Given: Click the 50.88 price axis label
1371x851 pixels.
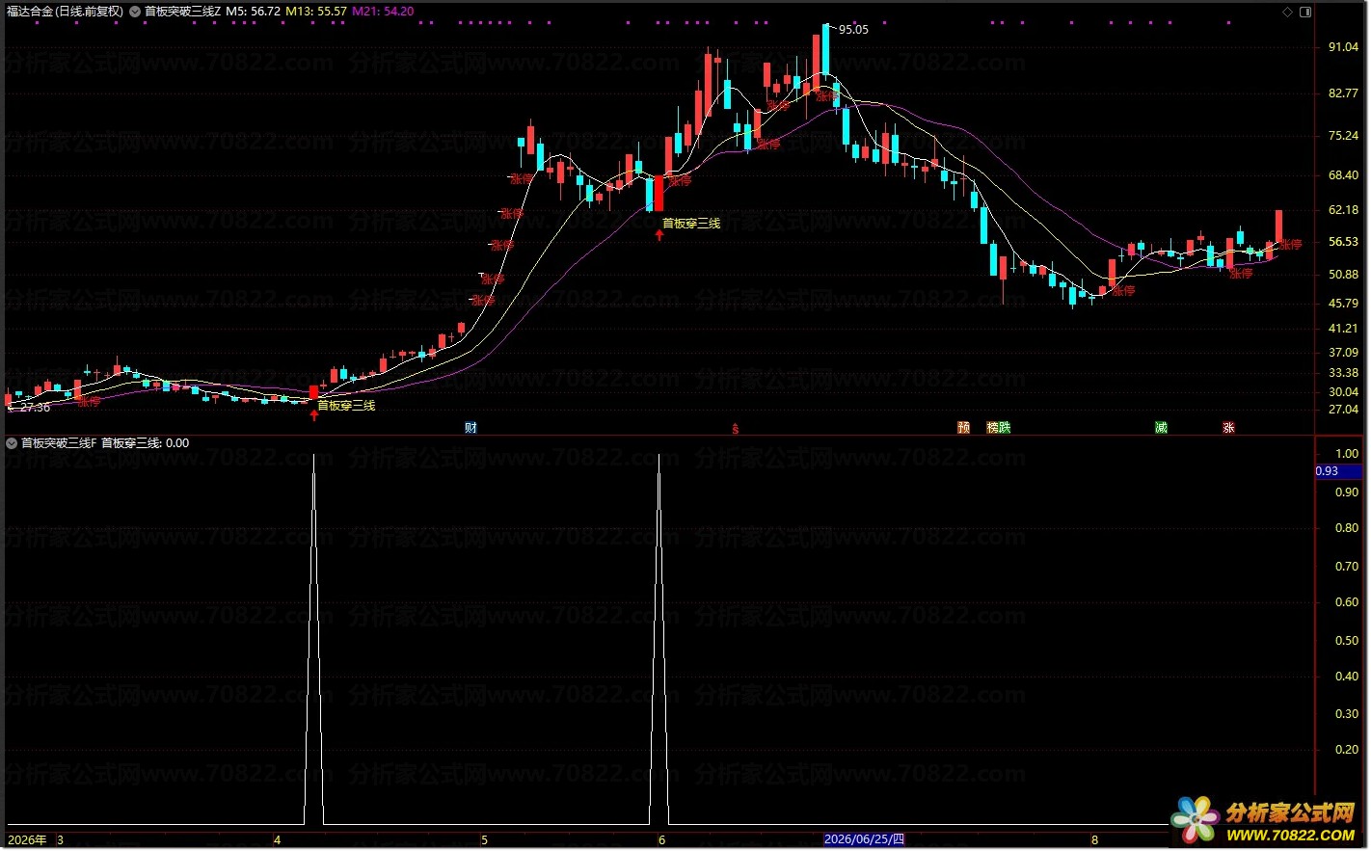Looking at the screenshot, I should click(x=1343, y=275).
